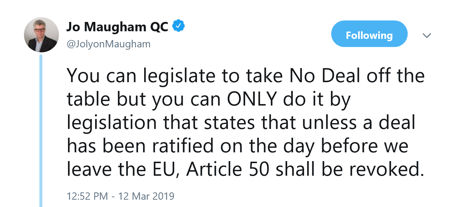Viewport: 457px width, 207px height.
Task: Open Jo Maugham's profile picture
Action: click(41, 35)
